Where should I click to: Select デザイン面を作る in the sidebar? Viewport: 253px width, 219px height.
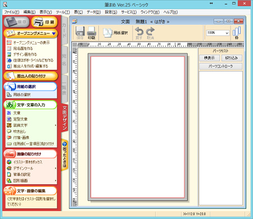[22, 55]
